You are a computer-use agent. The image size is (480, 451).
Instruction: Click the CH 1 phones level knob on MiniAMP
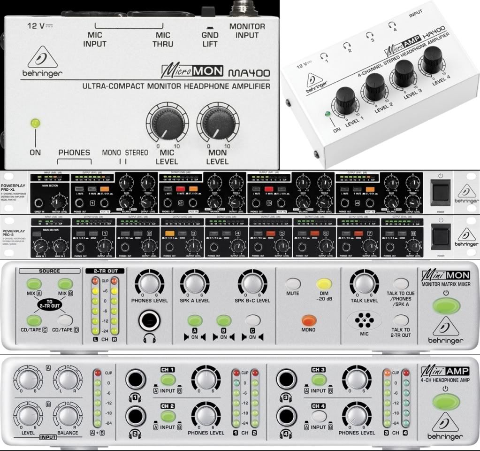[206, 379]
